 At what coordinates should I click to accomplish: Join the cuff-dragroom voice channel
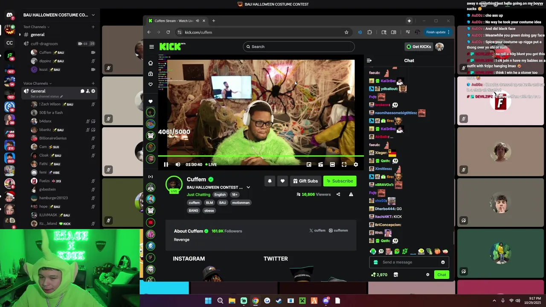[59, 43]
